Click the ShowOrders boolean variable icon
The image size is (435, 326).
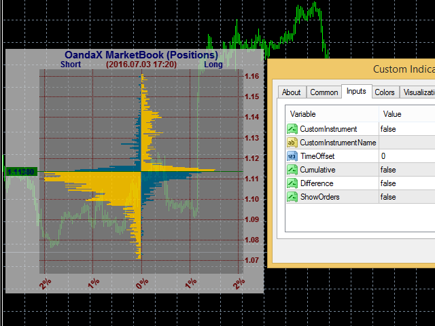point(292,197)
